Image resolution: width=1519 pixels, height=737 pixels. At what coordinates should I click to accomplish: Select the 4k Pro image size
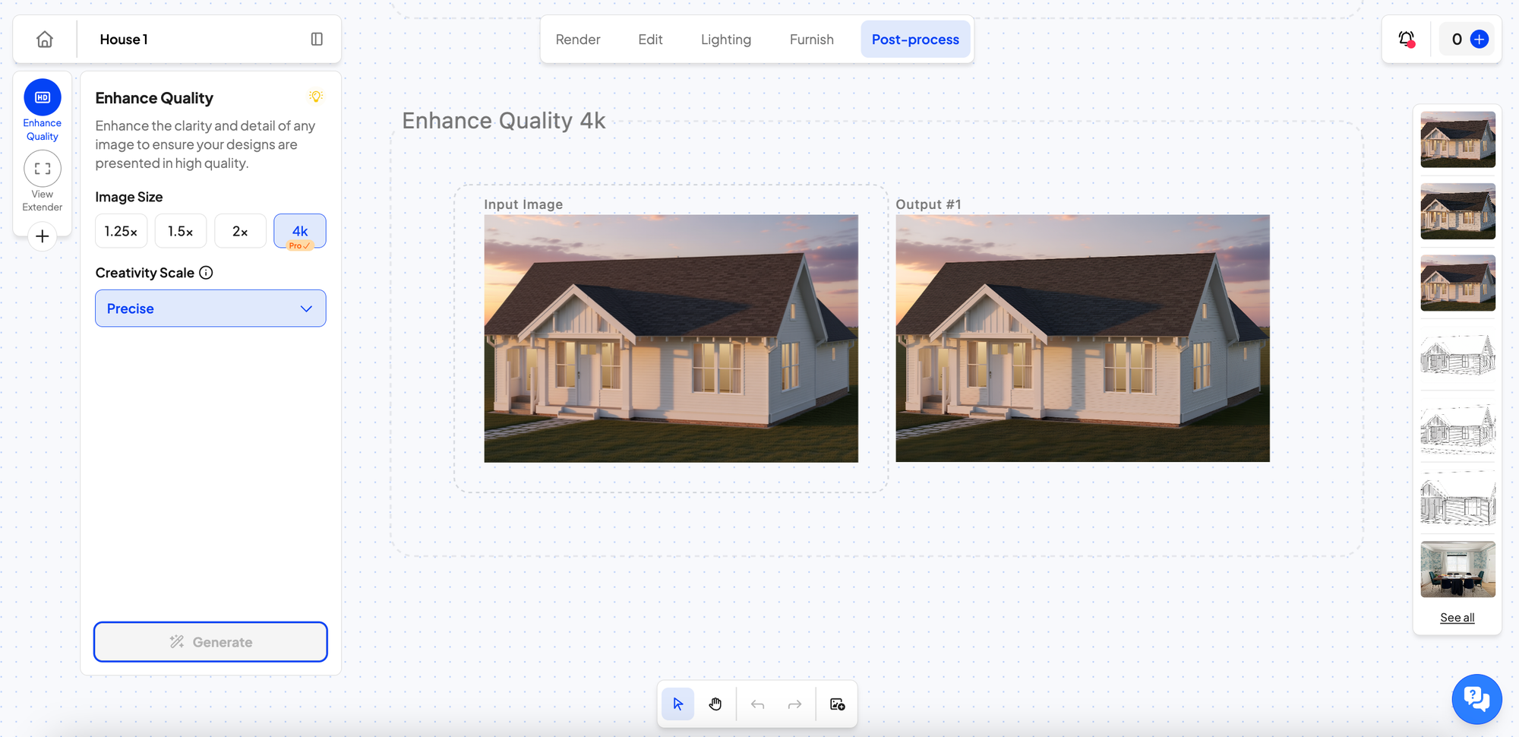(300, 231)
